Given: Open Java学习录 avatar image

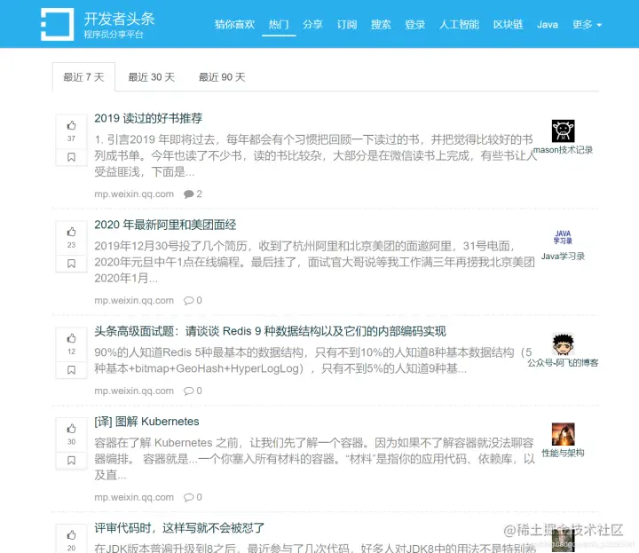Looking at the screenshot, I should pos(564,237).
